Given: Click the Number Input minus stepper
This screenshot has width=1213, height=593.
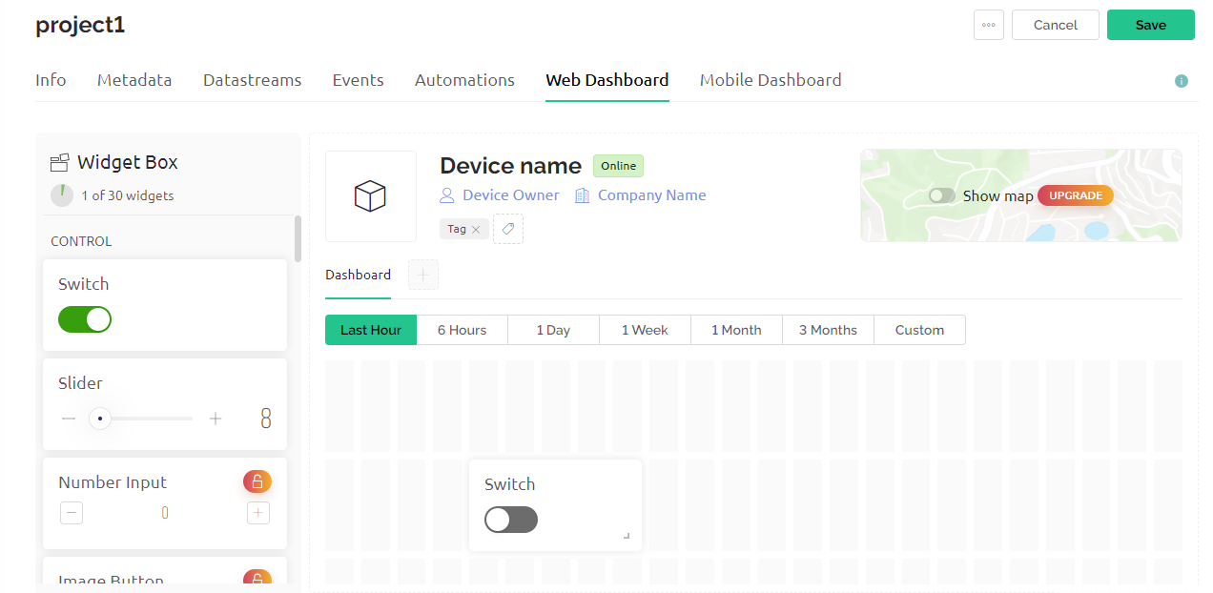Looking at the screenshot, I should pos(72,513).
